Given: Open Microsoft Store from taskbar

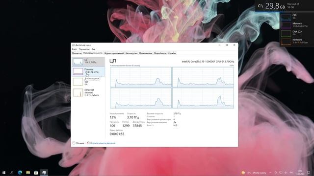Looking at the screenshot, I should 36,173.
